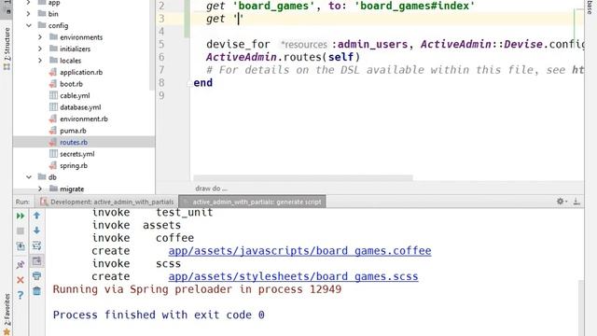The width and height of the screenshot is (597, 336).
Task: Click 'Running via Spring preloader' console line
Action: point(197,289)
